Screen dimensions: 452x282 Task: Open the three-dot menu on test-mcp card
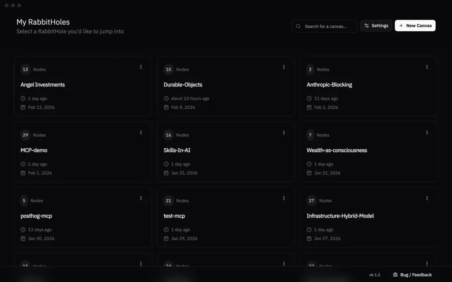[284, 198]
